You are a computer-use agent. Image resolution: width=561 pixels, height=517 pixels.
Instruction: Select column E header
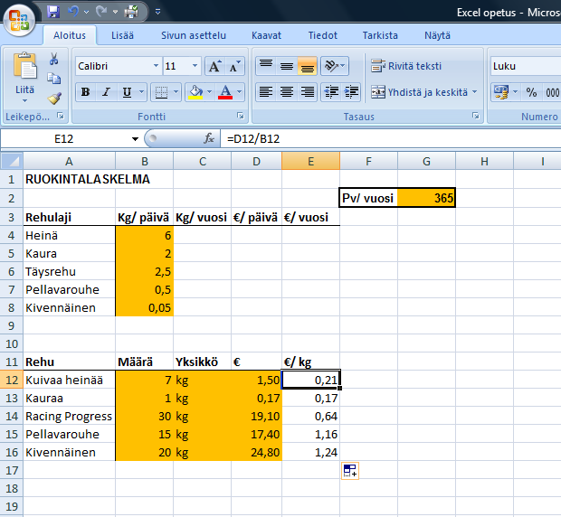point(310,161)
